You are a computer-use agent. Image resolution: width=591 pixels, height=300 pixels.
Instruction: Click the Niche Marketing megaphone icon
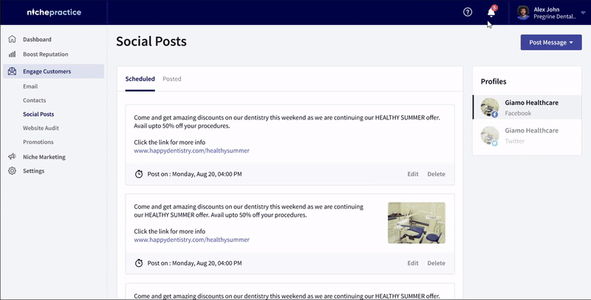12,157
